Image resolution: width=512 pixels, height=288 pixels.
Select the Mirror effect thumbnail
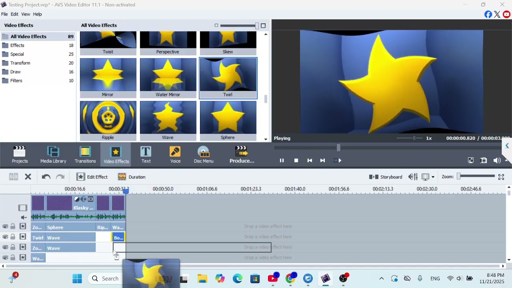[108, 78]
